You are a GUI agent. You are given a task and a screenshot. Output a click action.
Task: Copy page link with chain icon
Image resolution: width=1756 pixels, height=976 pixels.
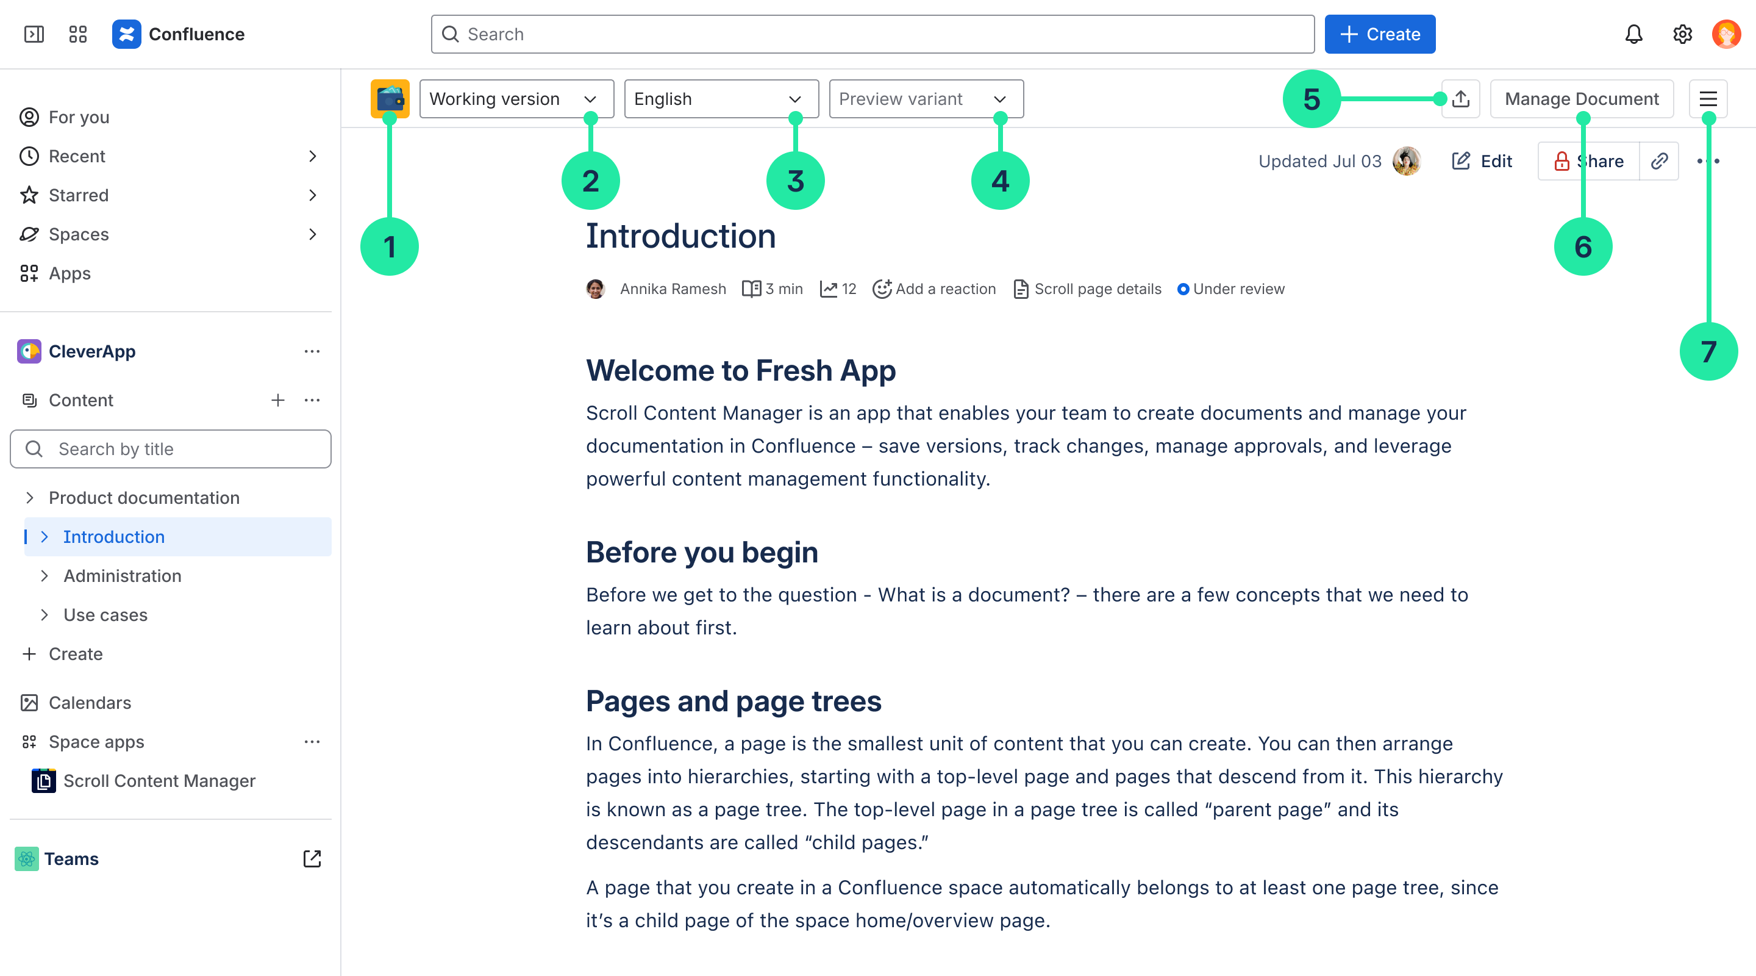click(x=1658, y=161)
